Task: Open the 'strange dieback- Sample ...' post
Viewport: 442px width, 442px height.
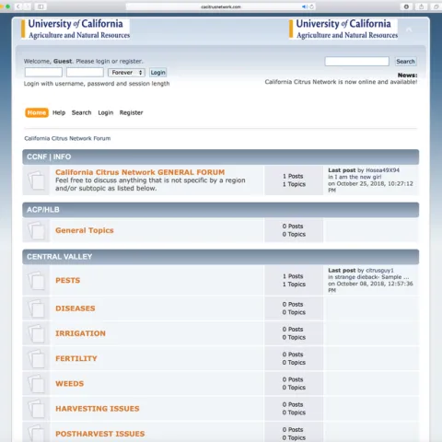Action: (372, 277)
